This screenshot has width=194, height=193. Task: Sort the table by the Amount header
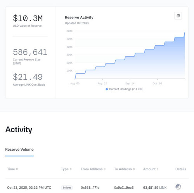click(149, 169)
